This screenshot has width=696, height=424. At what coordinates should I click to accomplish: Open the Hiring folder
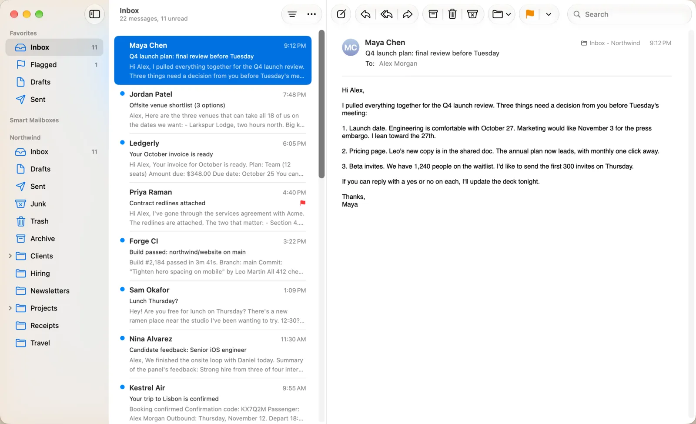tap(54, 274)
